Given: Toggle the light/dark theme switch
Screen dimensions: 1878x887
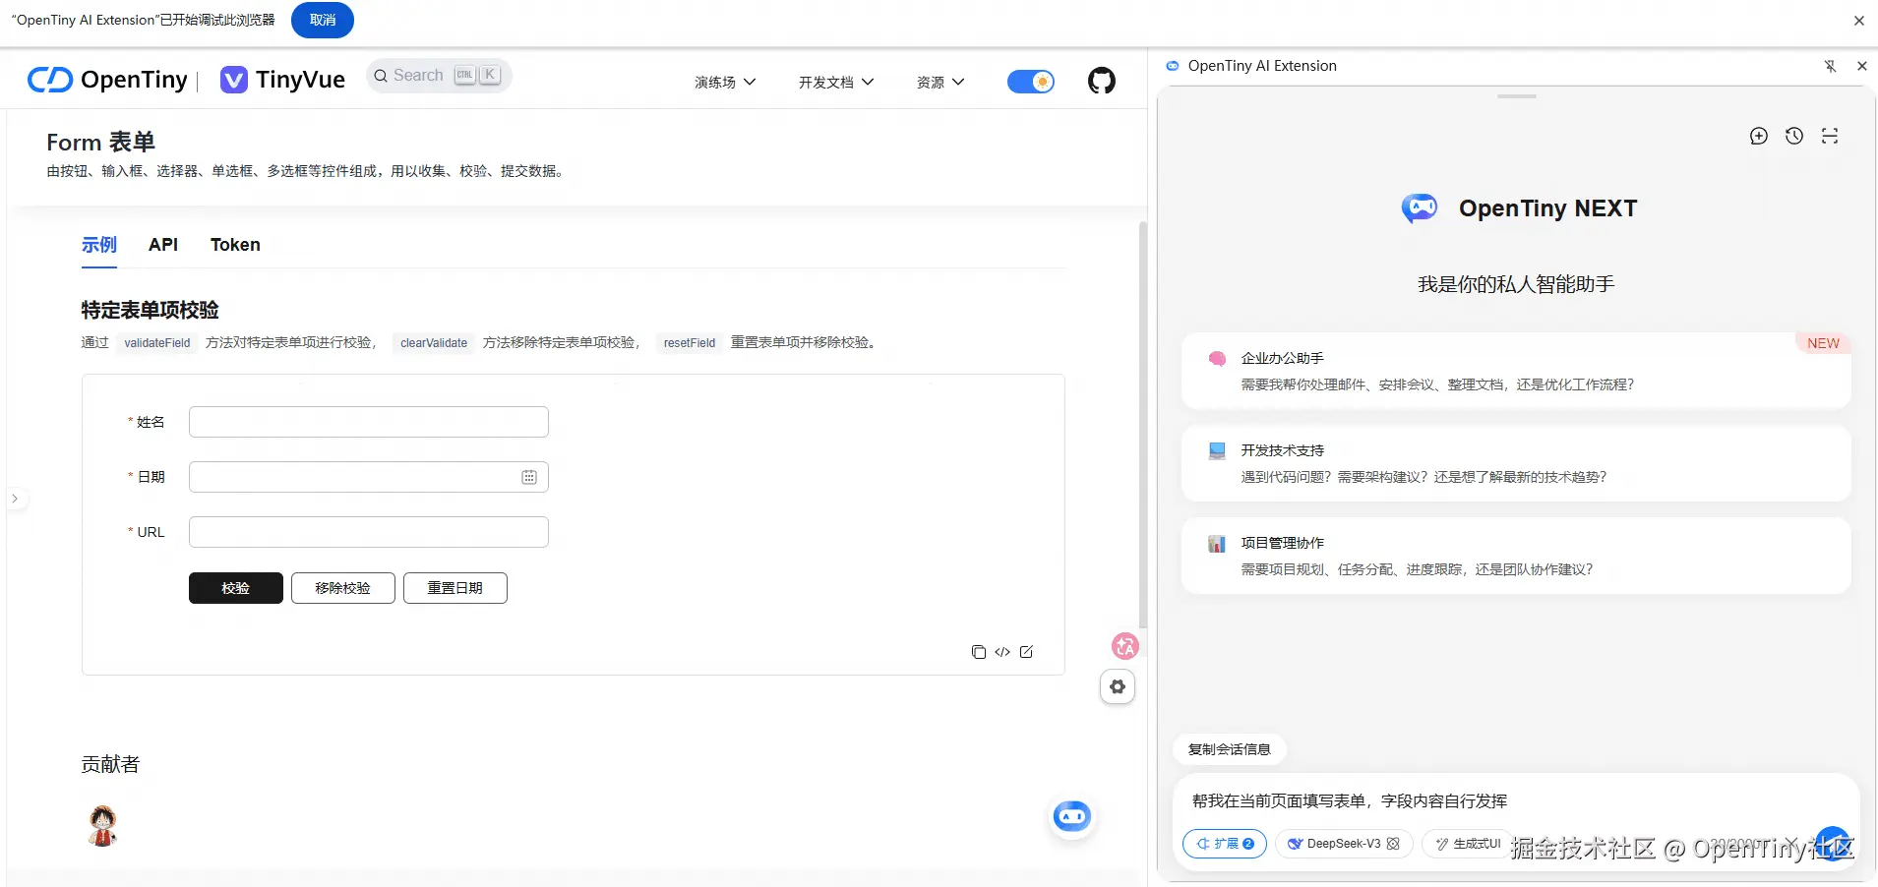Looking at the screenshot, I should 1030,82.
